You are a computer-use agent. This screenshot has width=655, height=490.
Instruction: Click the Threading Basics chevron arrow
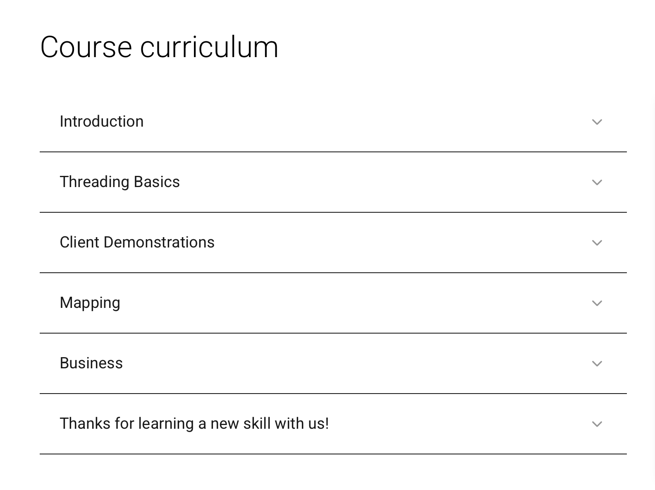tap(597, 183)
